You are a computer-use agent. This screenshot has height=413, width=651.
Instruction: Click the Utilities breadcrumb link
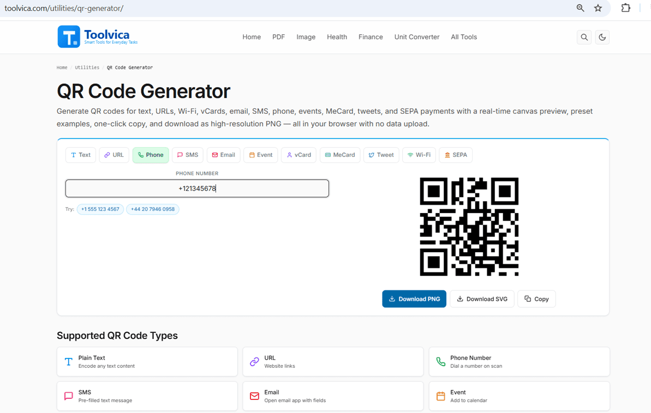click(87, 68)
